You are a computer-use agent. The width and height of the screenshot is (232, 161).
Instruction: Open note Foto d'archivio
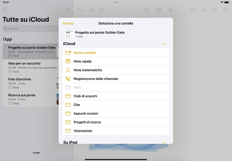(31, 83)
